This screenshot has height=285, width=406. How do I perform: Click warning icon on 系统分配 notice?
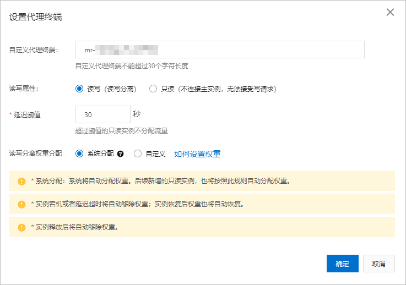pos(21,180)
